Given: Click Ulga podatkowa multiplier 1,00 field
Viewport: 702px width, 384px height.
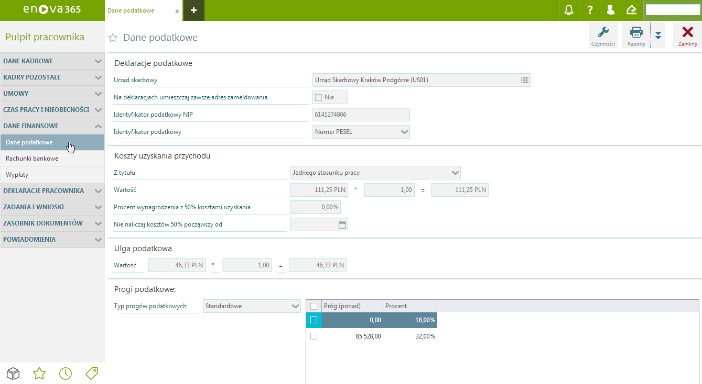Looking at the screenshot, I should [247, 265].
